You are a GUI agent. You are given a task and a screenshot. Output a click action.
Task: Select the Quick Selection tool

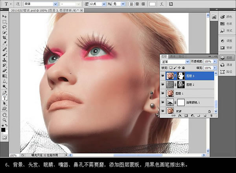click(4, 32)
